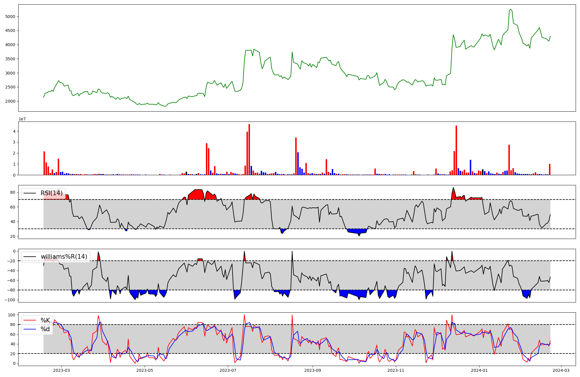Click the 2023-07 x-axis date label
Image resolution: width=580 pixels, height=377 pixels.
(228, 370)
